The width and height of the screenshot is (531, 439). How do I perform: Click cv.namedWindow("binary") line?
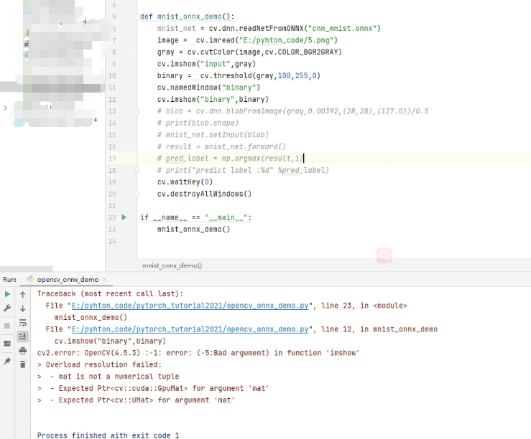[208, 88]
